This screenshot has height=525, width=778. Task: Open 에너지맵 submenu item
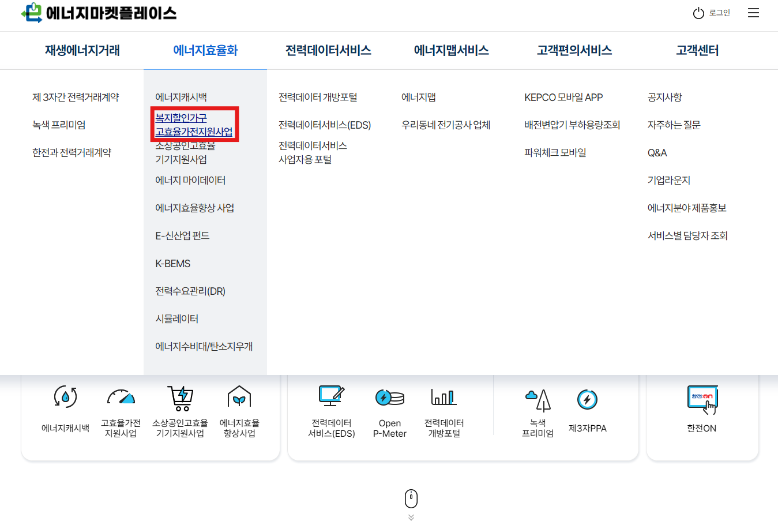(x=419, y=97)
